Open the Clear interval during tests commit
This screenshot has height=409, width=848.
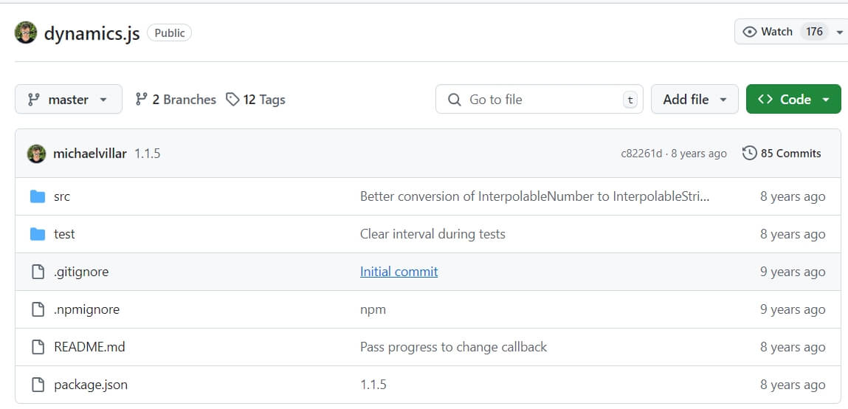(432, 234)
